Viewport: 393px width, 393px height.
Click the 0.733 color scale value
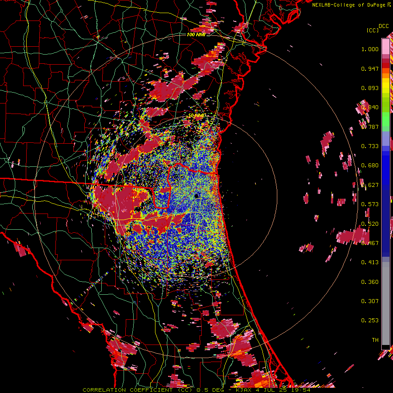370,146
